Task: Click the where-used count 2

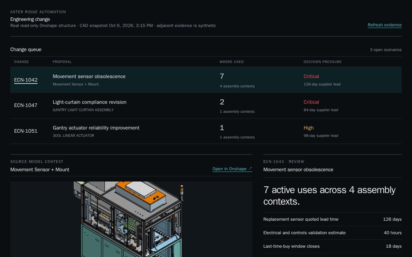Action: (222, 102)
